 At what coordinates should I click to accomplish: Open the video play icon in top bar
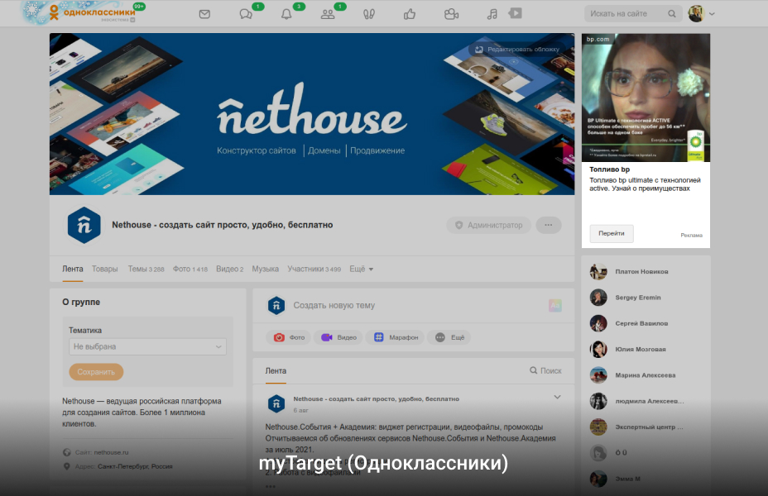click(x=516, y=13)
